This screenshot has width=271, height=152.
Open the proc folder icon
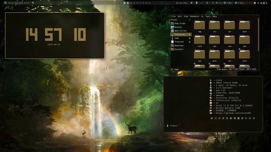tap(215, 54)
